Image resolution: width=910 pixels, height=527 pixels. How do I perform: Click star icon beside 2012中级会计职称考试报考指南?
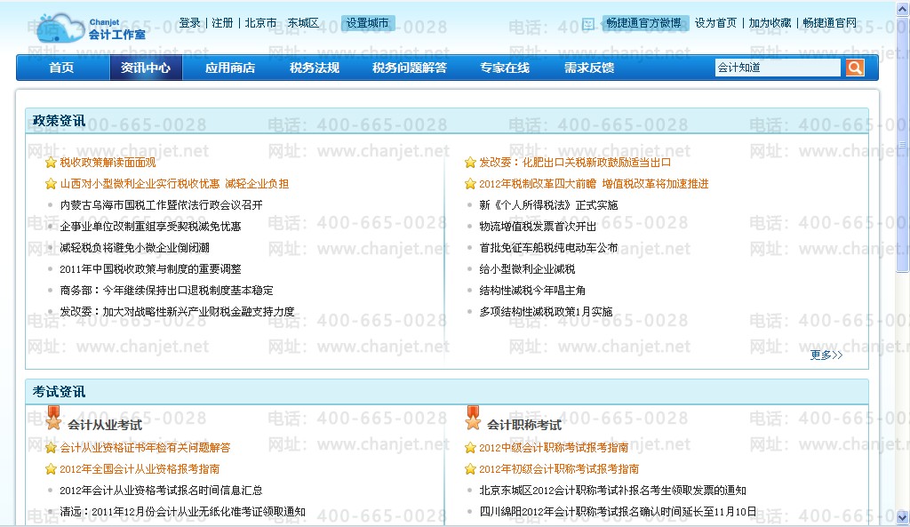(470, 448)
